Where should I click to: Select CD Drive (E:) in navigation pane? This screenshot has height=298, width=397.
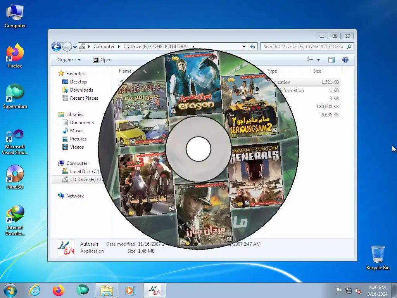pyautogui.click(x=83, y=180)
